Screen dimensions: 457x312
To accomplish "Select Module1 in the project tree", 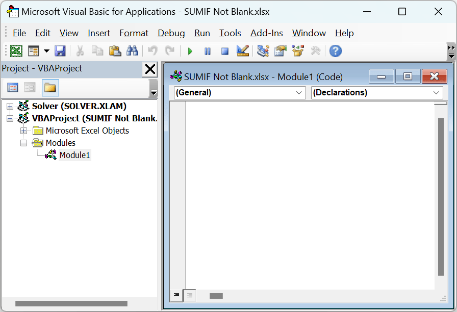I will [74, 155].
